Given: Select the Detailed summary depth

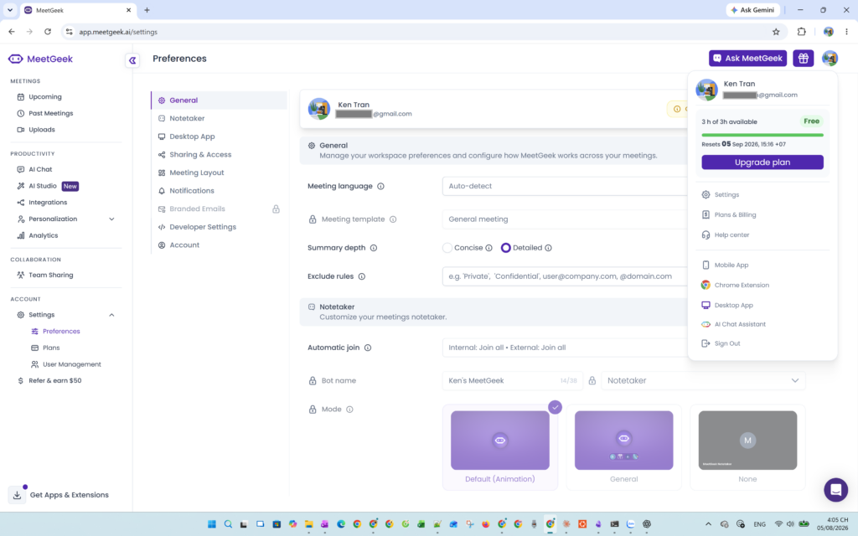Looking at the screenshot, I should 505,248.
